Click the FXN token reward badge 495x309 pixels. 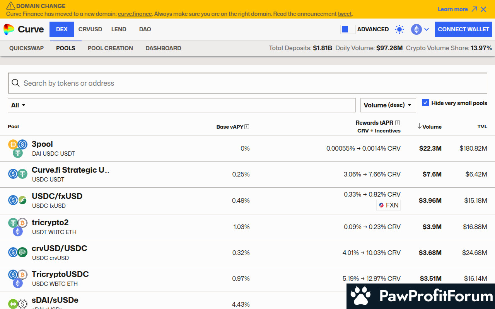pos(388,205)
